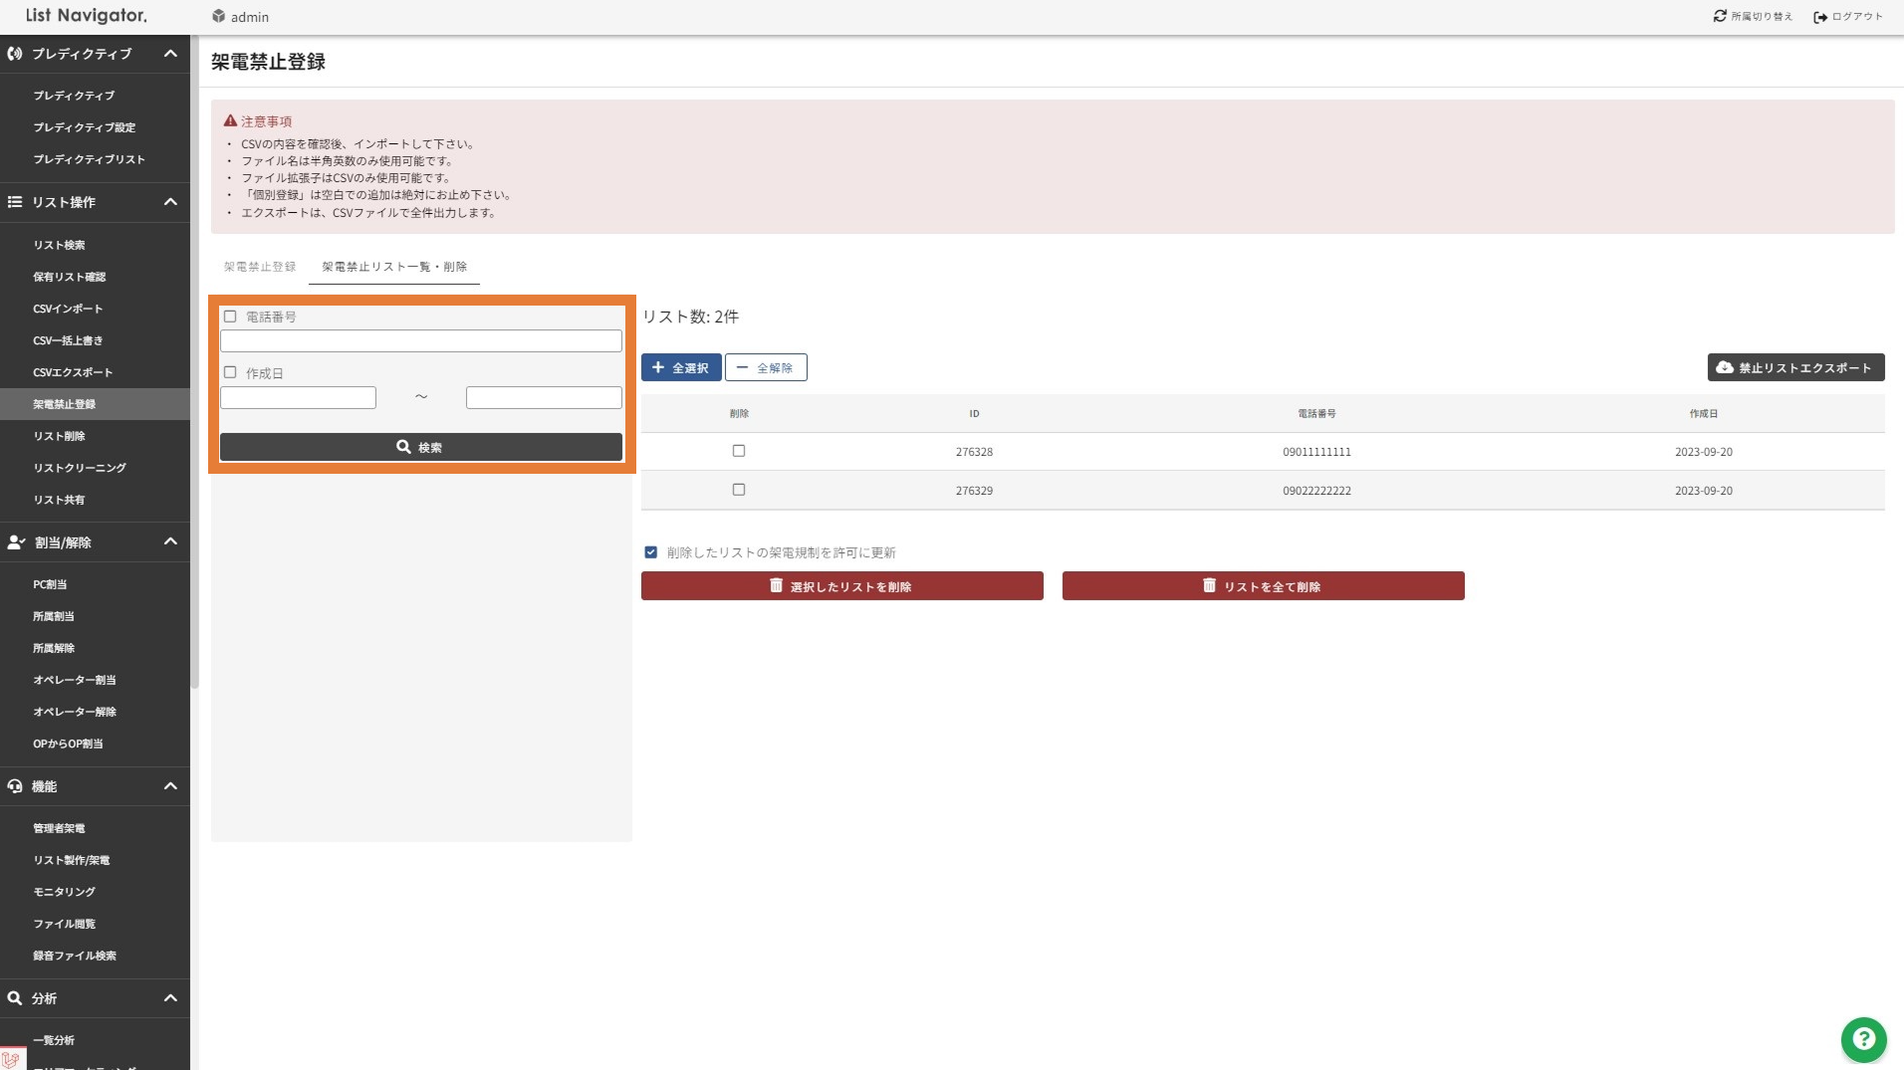Click the green help question mark icon
The height and width of the screenshot is (1070, 1904).
click(1863, 1040)
